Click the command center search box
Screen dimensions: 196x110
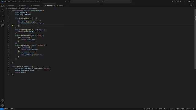tap(101, 2)
